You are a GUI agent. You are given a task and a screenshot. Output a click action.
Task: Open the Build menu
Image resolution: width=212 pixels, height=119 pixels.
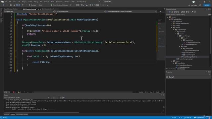[x=30, y=2]
